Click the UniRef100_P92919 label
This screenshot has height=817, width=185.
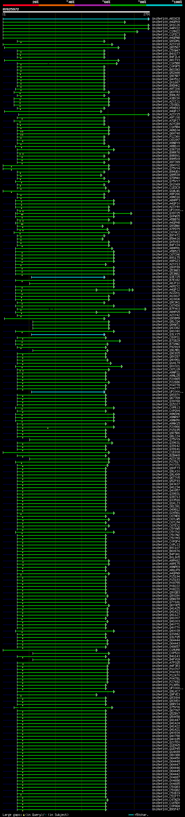pyautogui.click(x=166, y=347)
